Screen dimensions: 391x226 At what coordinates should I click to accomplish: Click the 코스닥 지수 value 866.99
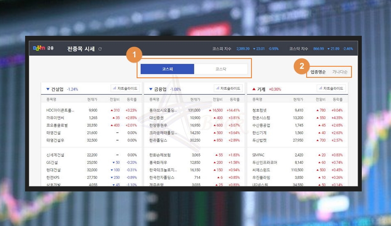pos(319,49)
